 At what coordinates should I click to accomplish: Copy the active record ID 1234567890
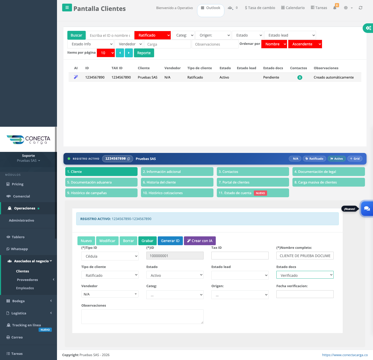[128, 159]
